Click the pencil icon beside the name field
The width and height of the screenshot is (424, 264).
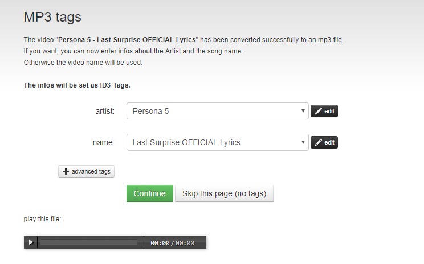(x=319, y=142)
